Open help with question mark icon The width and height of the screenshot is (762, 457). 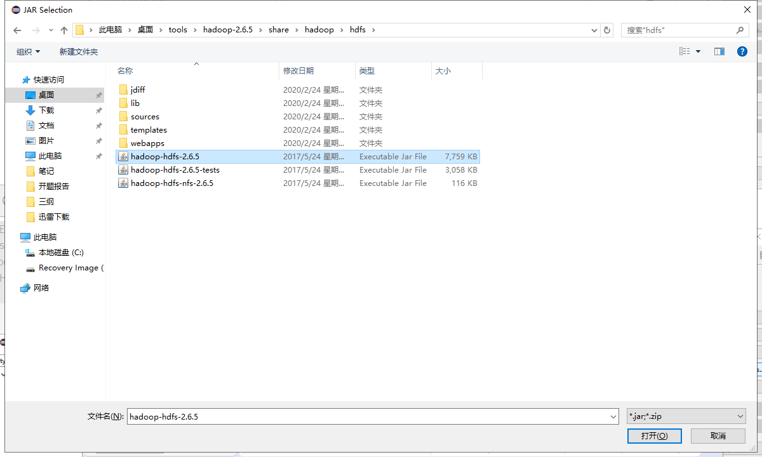[x=742, y=51]
